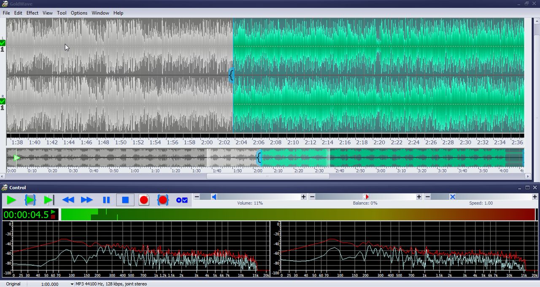Image resolution: width=540 pixels, height=287 pixels.
Task: Click the green-to-red level meter bar
Action: (x=298, y=215)
